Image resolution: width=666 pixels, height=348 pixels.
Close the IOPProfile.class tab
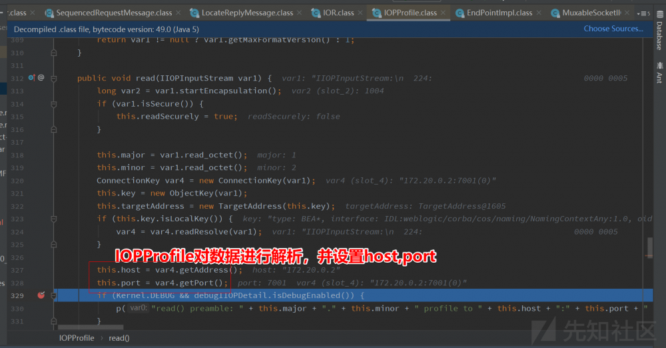point(443,13)
